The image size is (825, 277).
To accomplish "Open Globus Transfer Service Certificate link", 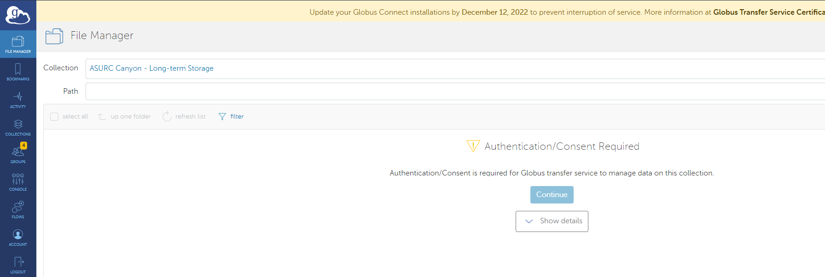I will coord(768,12).
